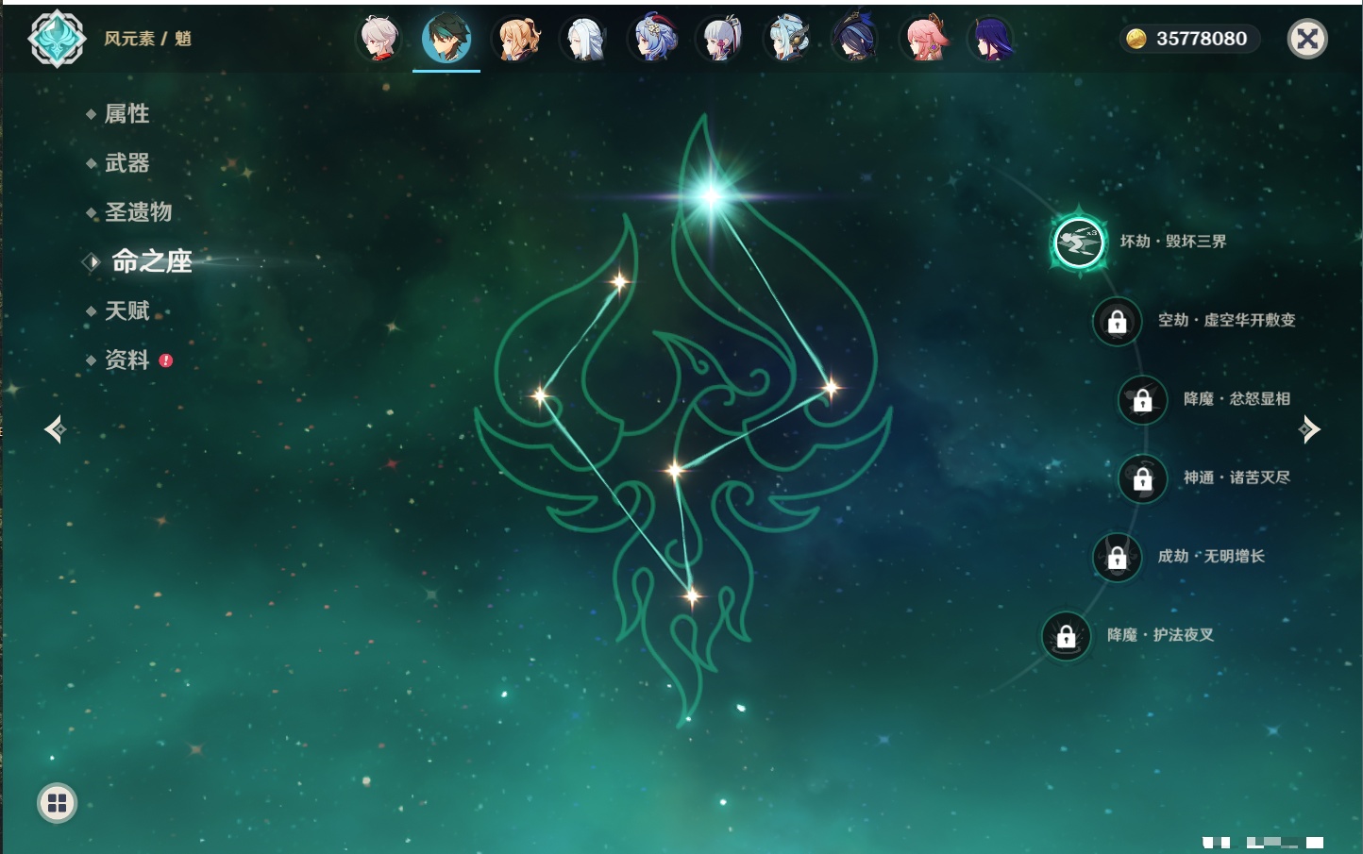The image size is (1363, 854).
Task: Close the character screen with the X button
Action: click(x=1307, y=39)
